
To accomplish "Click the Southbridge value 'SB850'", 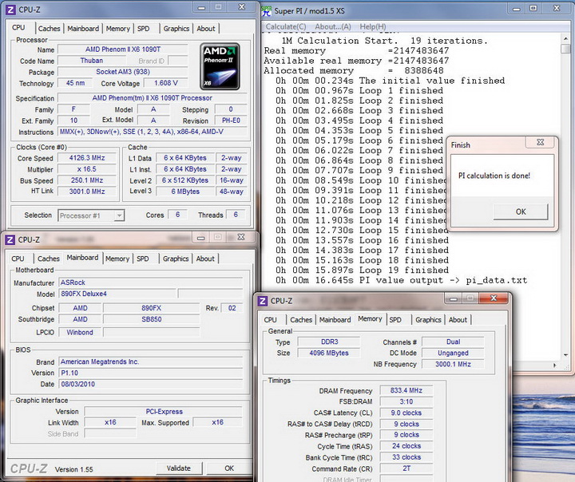I will tap(152, 319).
